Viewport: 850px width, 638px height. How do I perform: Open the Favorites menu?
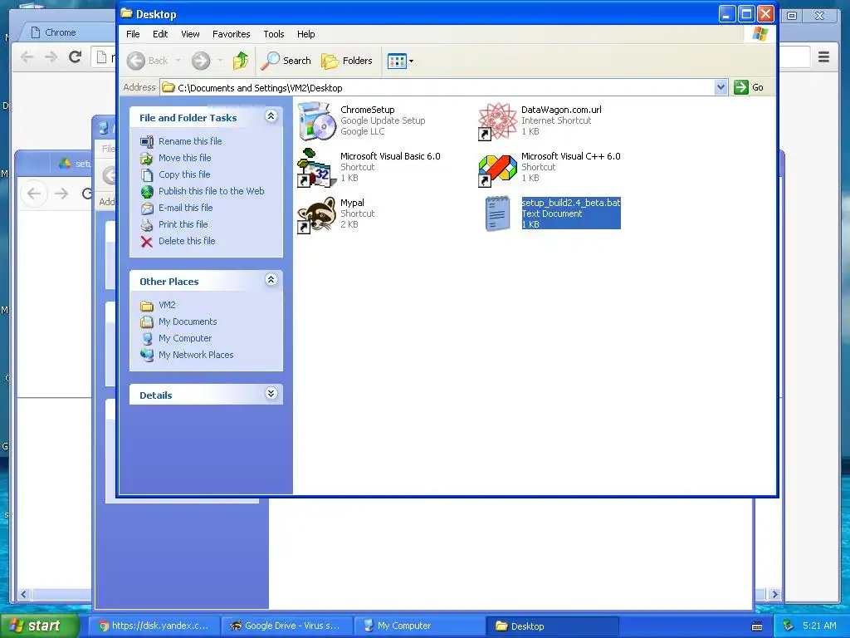(x=232, y=34)
